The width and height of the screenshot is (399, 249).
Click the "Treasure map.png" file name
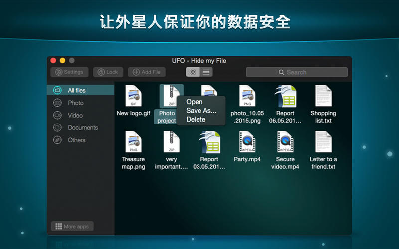point(133,163)
